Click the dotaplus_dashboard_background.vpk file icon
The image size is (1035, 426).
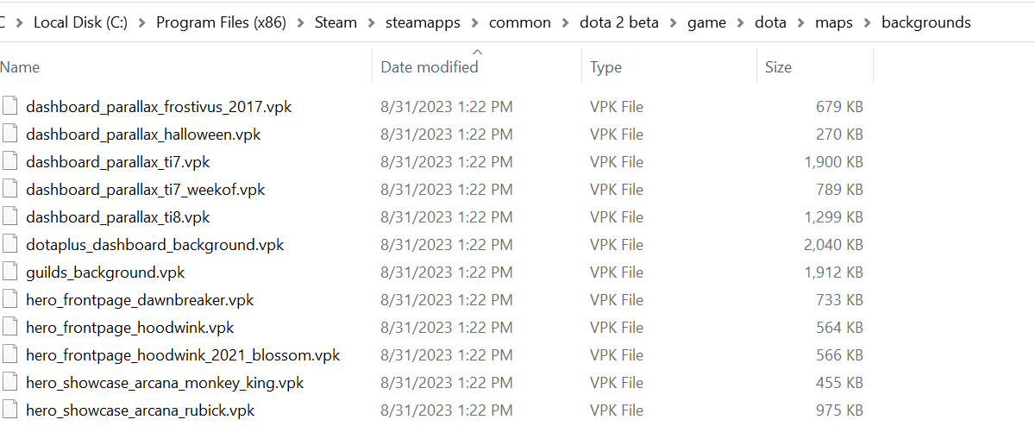tap(10, 245)
